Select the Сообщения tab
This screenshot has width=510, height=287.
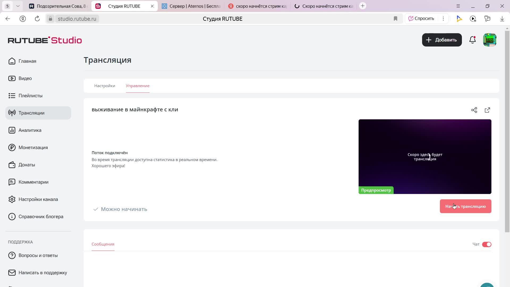pyautogui.click(x=103, y=244)
